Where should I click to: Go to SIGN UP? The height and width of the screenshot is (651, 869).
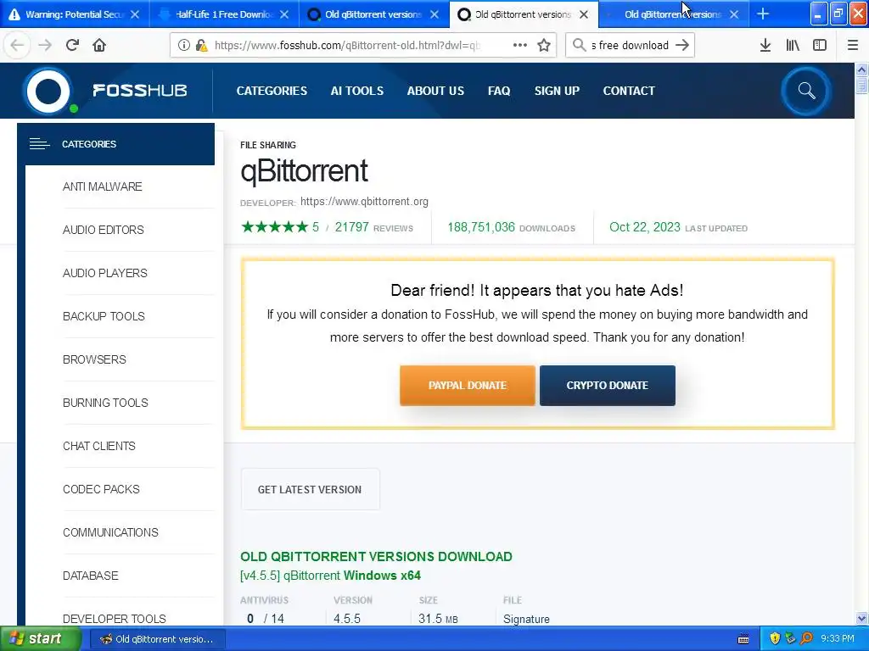557,91
